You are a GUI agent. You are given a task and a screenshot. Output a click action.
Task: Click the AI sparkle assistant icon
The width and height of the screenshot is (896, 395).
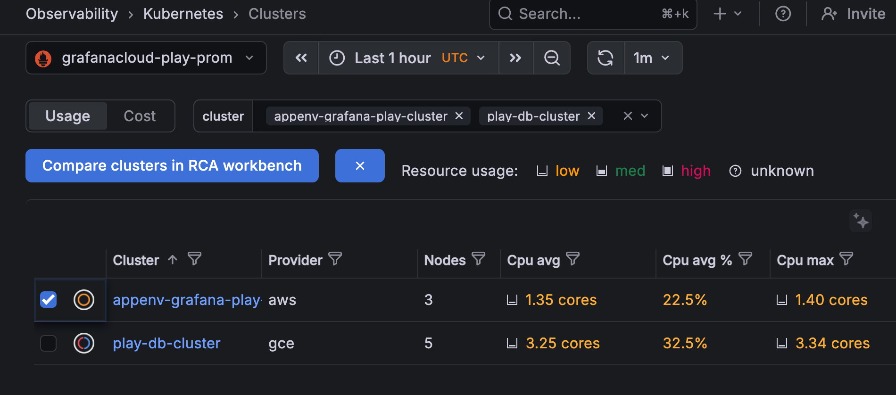pos(861,221)
